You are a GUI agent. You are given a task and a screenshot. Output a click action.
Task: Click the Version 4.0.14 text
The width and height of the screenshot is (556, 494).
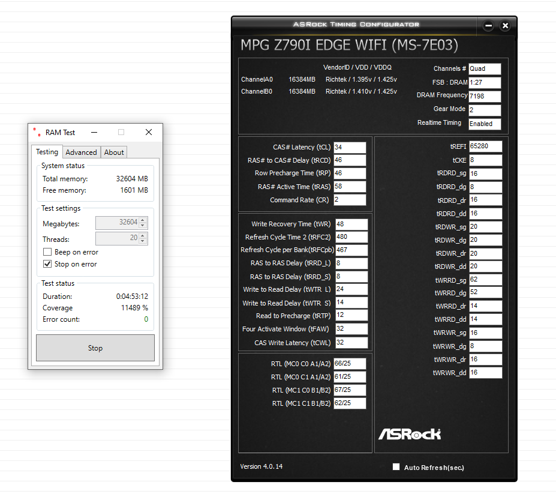[x=262, y=466]
